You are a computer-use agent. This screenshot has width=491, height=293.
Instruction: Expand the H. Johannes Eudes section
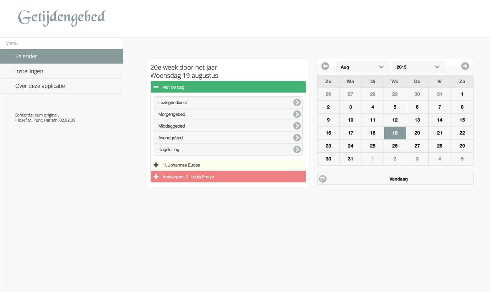pyautogui.click(x=156, y=165)
